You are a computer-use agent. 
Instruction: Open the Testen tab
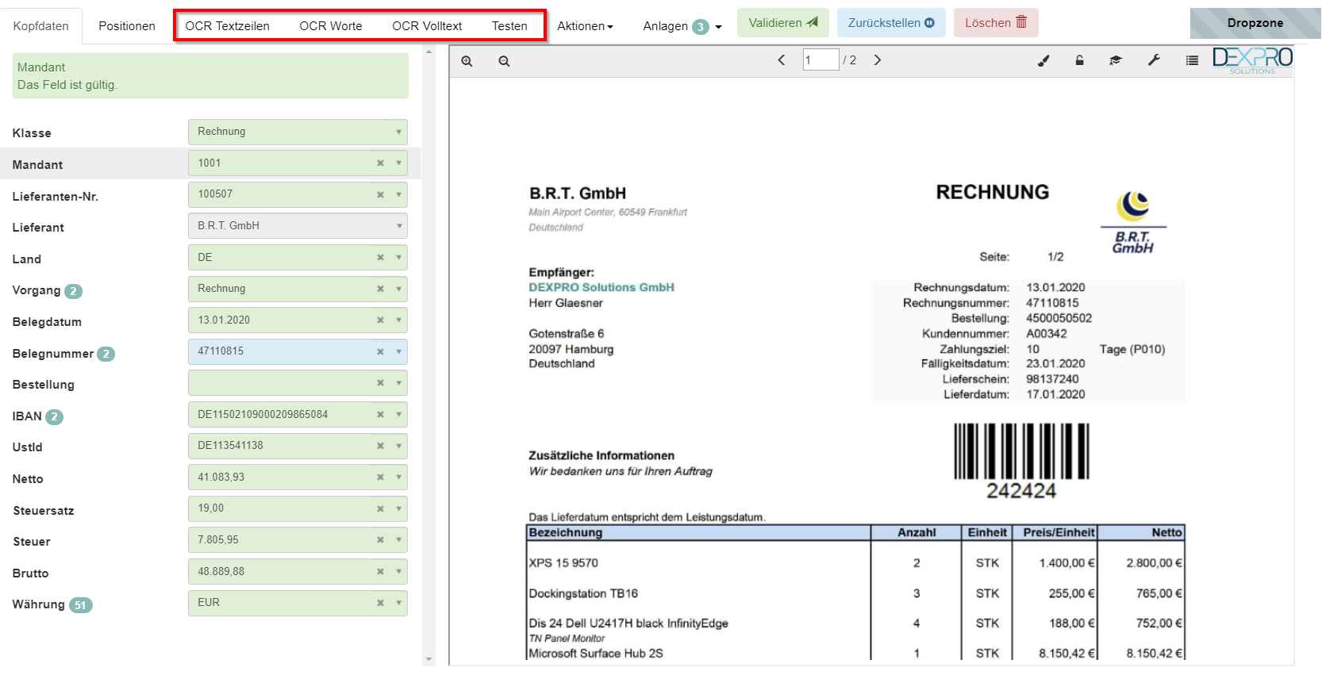509,26
